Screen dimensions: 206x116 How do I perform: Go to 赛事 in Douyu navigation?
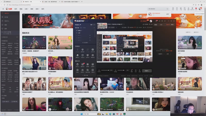(32, 9)
